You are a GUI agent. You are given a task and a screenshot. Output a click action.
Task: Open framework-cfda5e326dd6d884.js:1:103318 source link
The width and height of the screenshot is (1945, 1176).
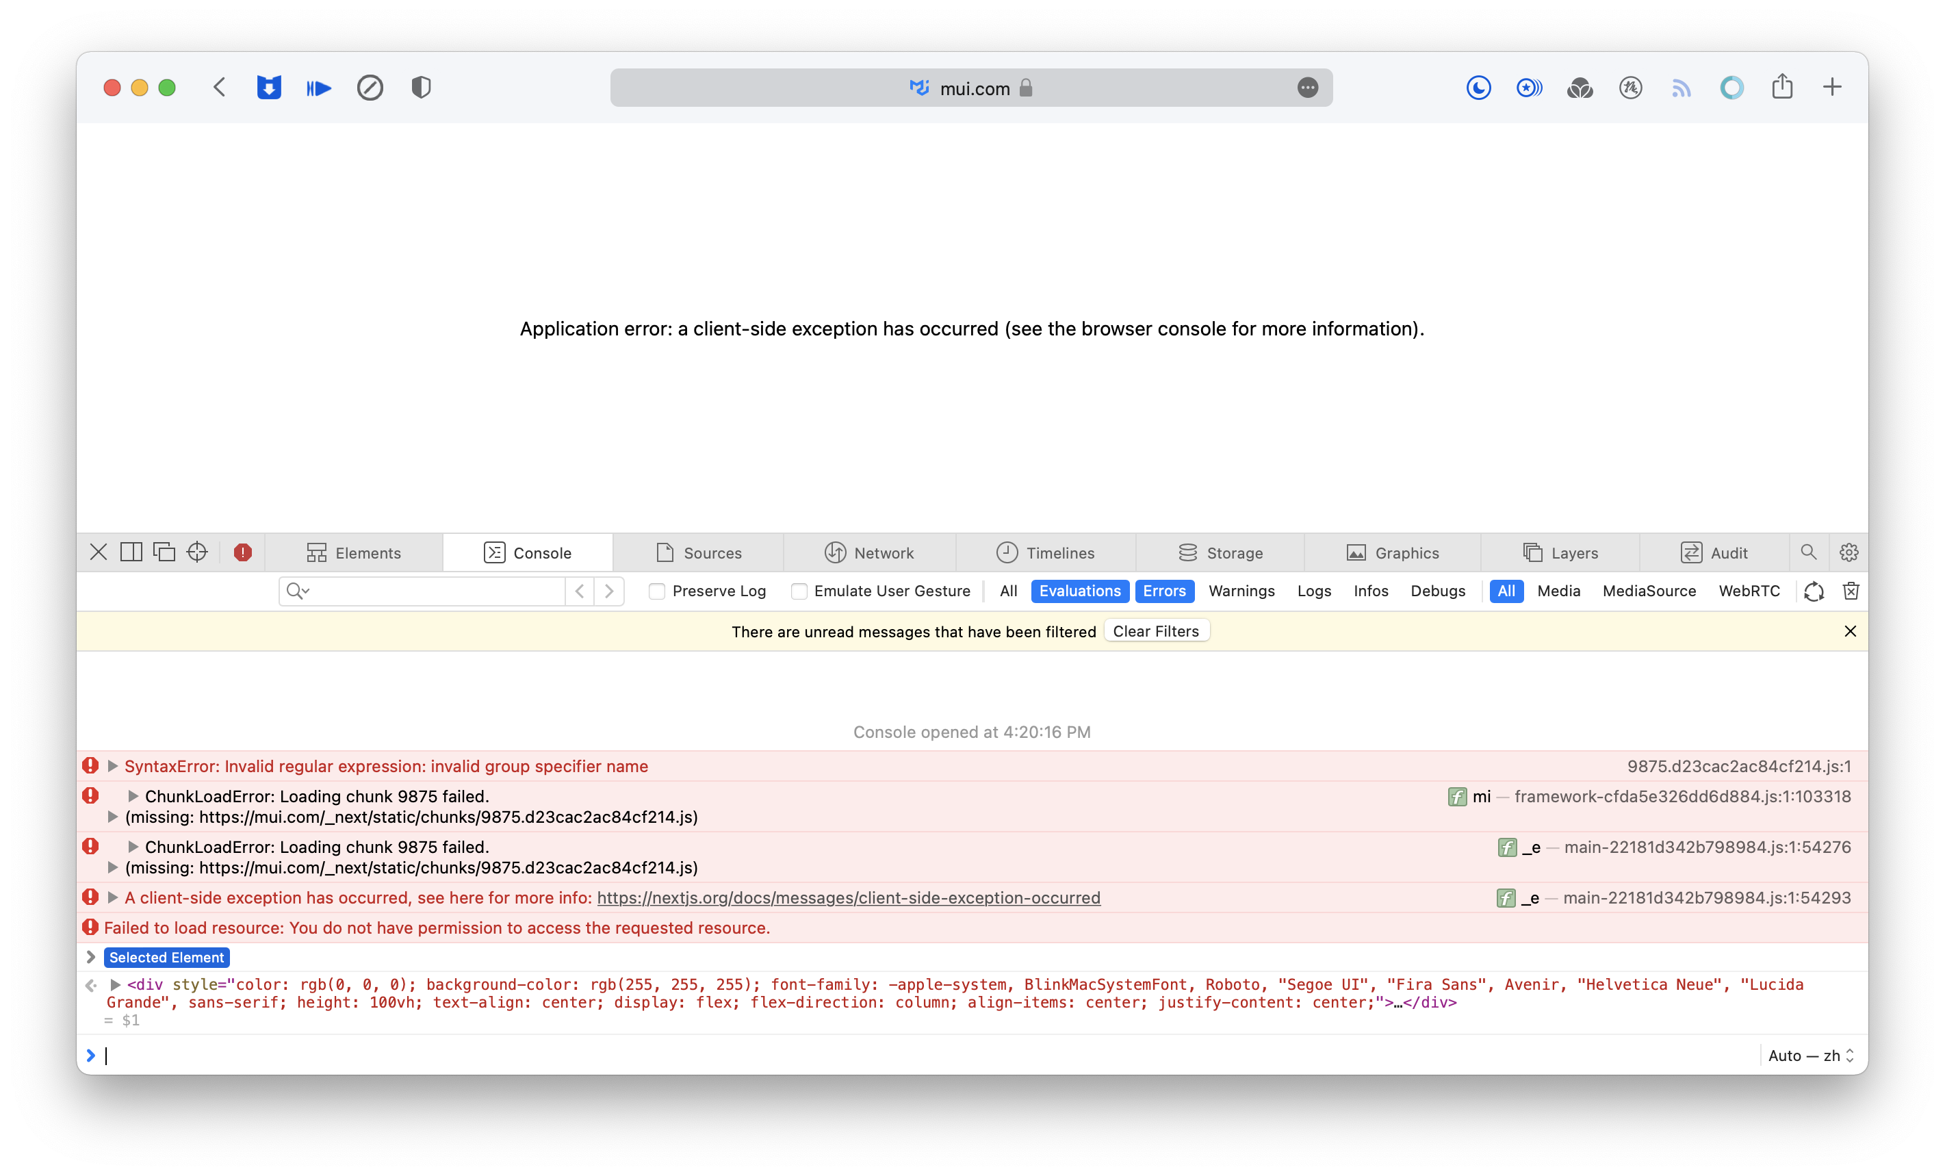pyautogui.click(x=1683, y=796)
